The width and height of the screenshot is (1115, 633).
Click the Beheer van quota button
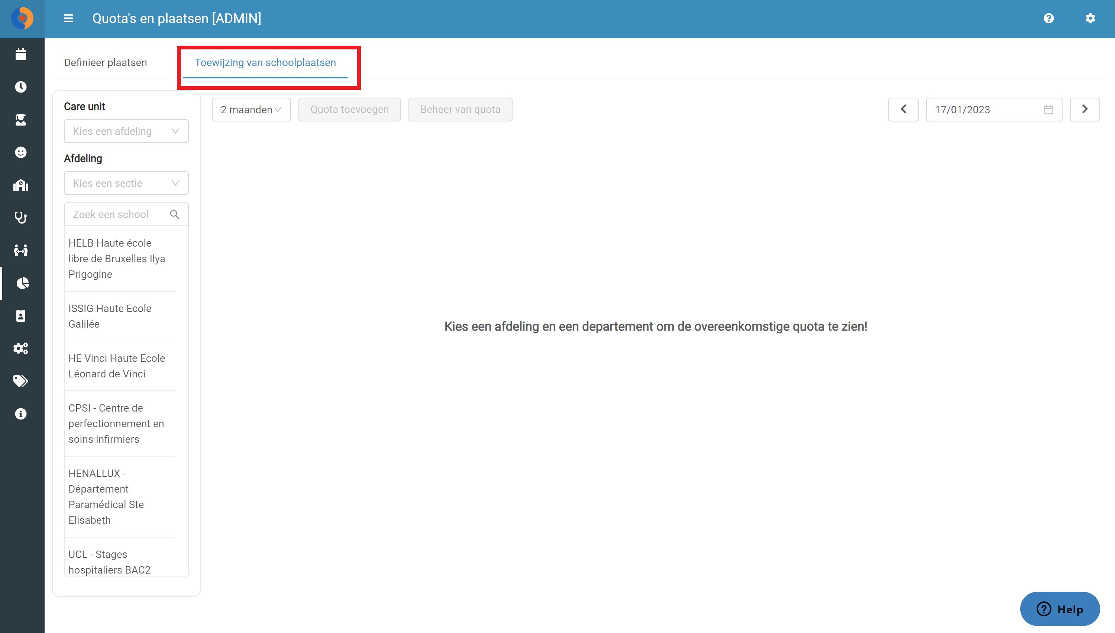click(x=460, y=110)
